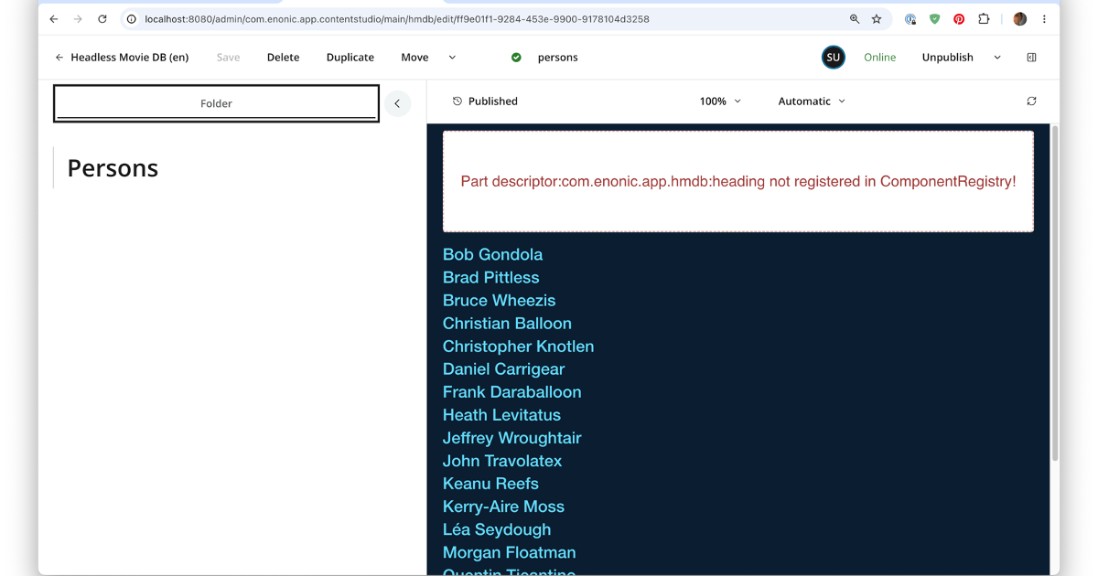Screen dimensions: 1098x576
Task: Return to Headless Movie DB project
Action: pyautogui.click(x=122, y=57)
